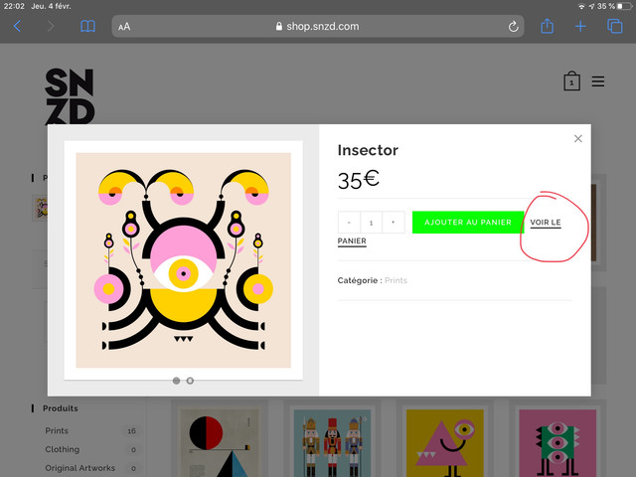Tap the AA reader text-size button
636x477 pixels.
click(x=124, y=27)
